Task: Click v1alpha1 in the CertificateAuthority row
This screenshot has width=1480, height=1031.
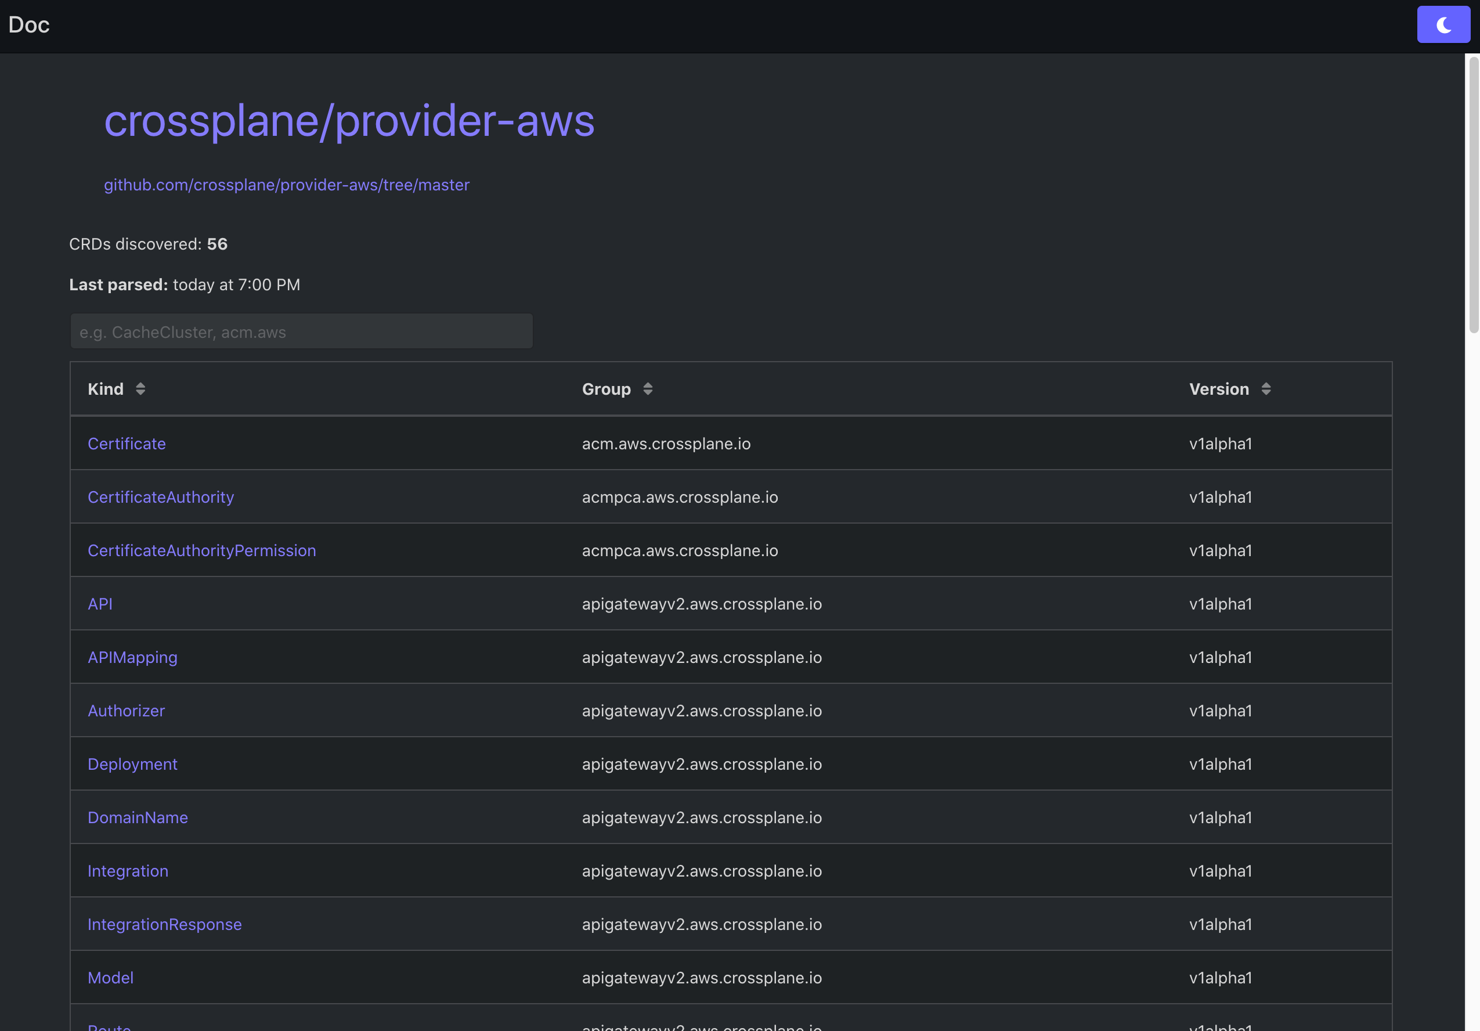Action: click(1220, 497)
